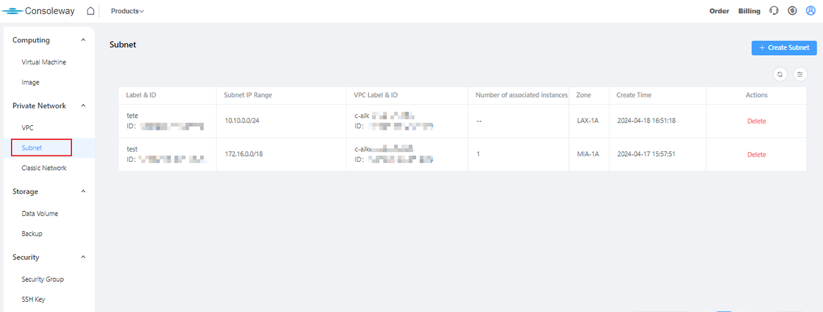
Task: Select Classic Network in sidebar
Action: tap(44, 168)
